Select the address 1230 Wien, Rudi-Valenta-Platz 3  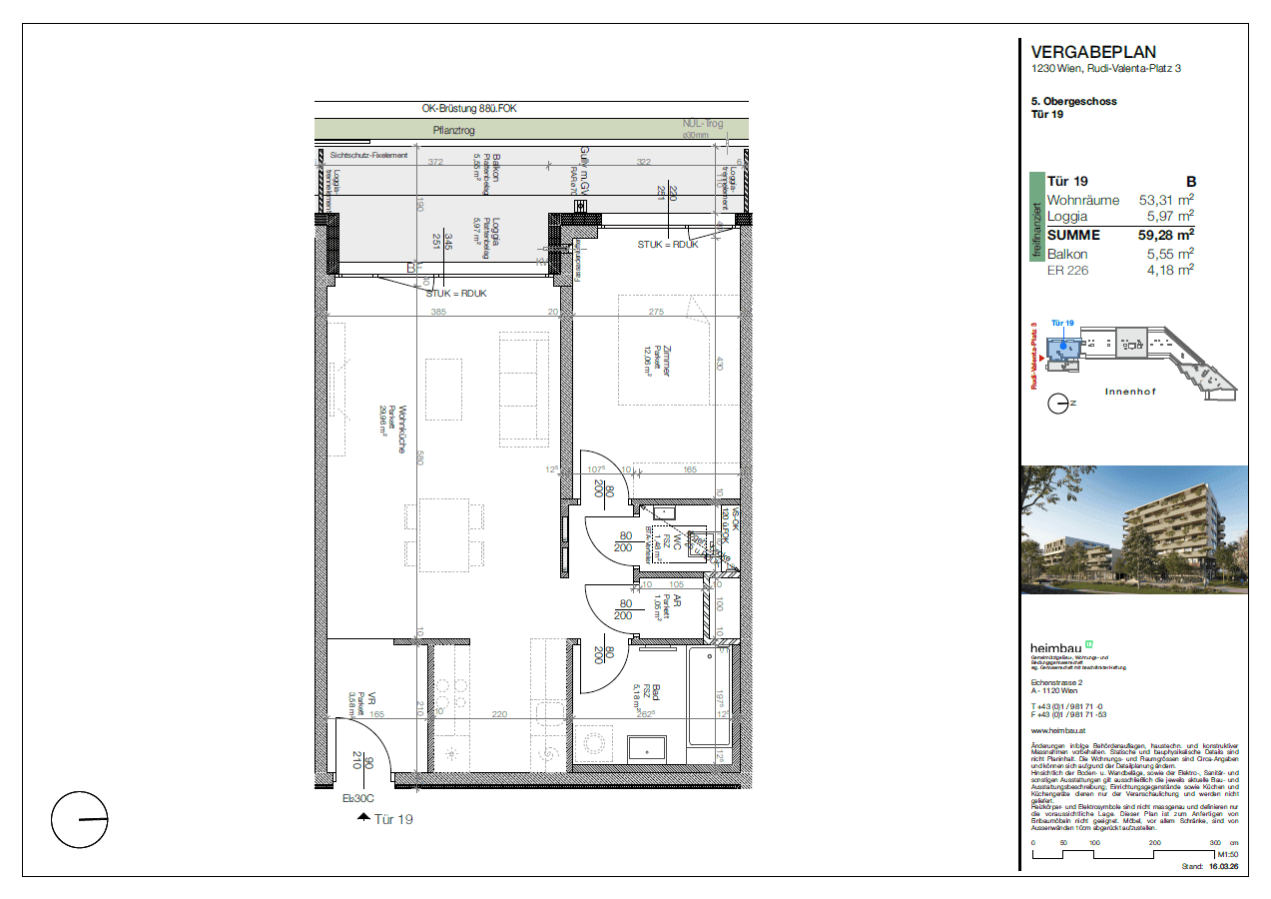coord(1106,69)
